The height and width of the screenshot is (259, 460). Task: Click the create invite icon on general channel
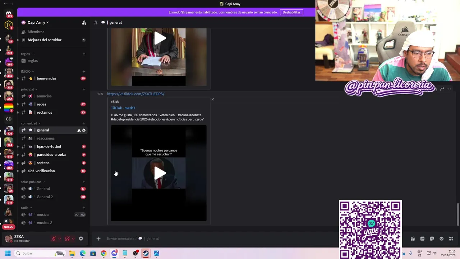pos(79,130)
